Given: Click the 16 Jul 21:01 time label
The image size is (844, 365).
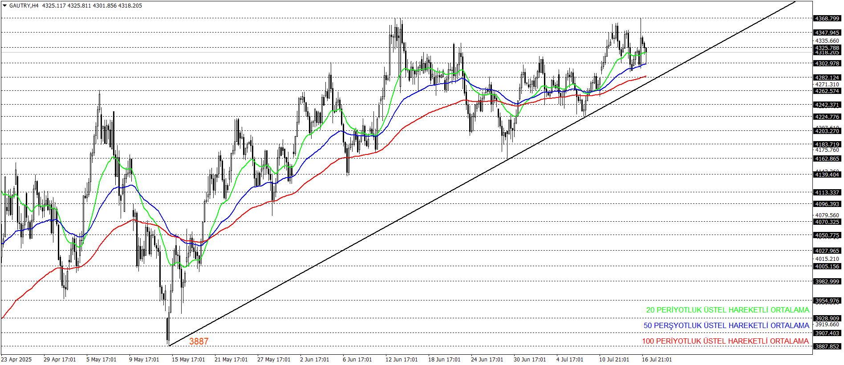Looking at the screenshot, I should [x=657, y=359].
